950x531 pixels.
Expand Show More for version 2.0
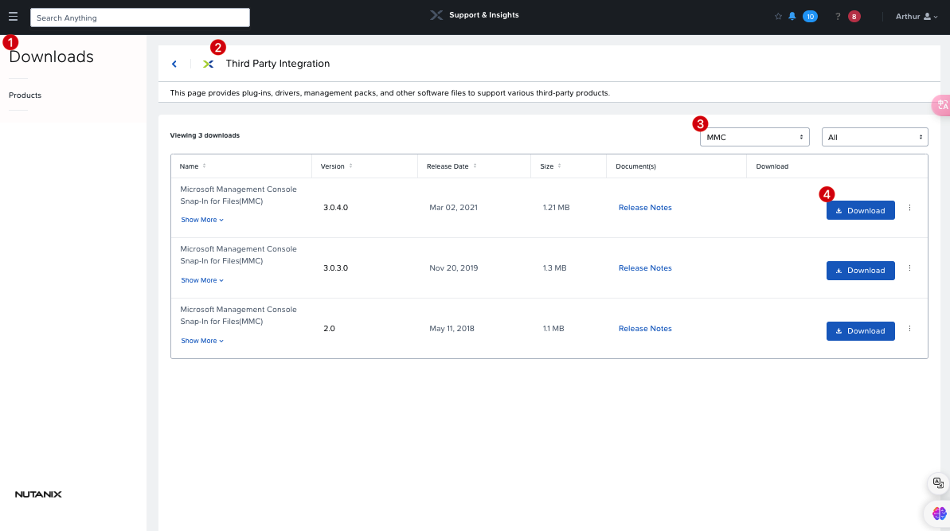coord(202,341)
